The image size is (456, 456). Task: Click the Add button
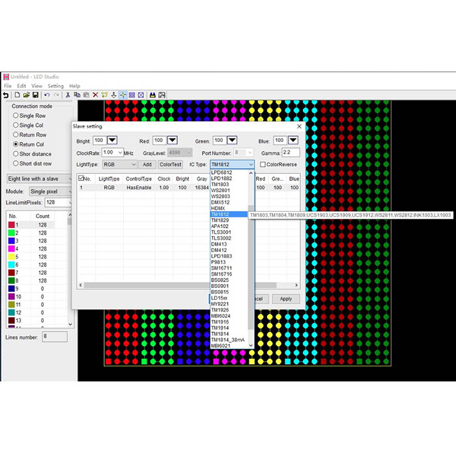[147, 164]
